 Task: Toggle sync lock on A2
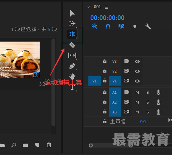(127, 102)
